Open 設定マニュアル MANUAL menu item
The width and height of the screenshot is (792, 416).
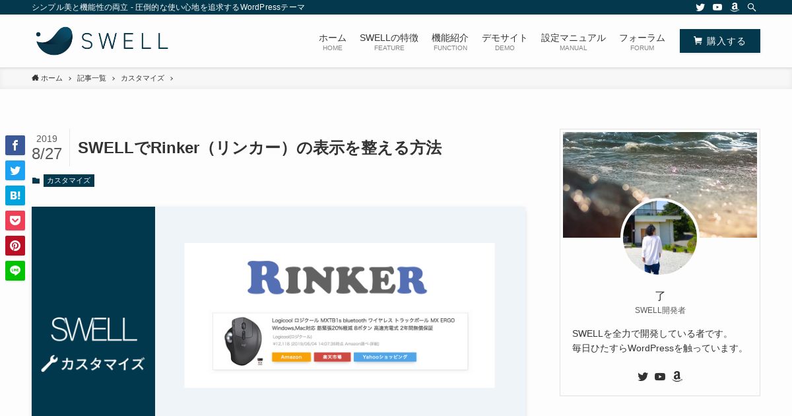click(573, 42)
